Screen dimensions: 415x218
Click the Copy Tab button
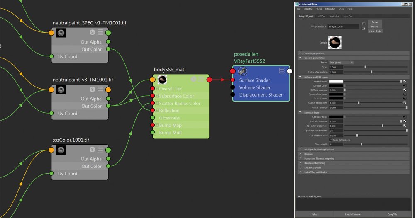click(x=392, y=214)
